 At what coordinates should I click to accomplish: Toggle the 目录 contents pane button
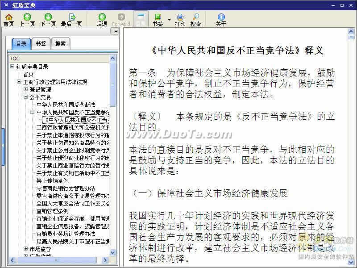141,19
